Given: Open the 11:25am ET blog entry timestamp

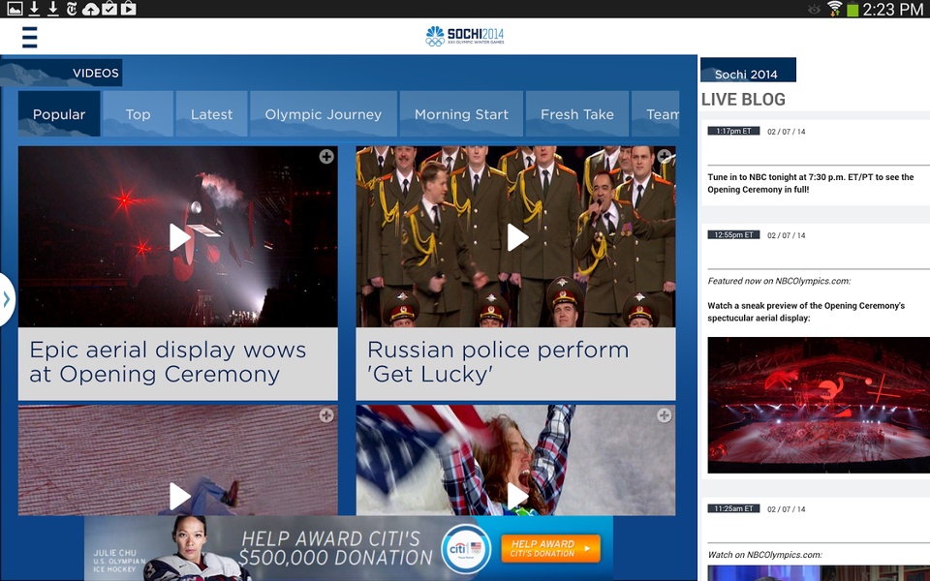Looking at the screenshot, I should tap(733, 508).
